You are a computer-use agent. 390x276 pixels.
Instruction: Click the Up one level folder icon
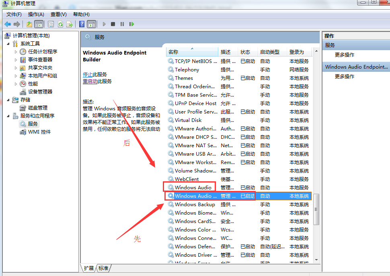pyautogui.click(x=29, y=24)
